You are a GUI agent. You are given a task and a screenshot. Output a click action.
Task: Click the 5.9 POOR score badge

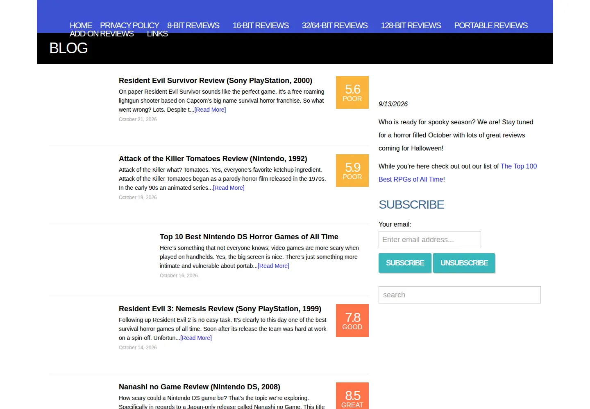coord(352,171)
